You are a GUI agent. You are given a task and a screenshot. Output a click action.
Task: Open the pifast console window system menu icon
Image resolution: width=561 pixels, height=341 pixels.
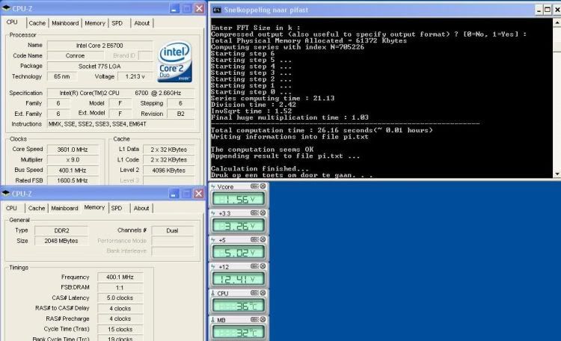pyautogui.click(x=216, y=10)
